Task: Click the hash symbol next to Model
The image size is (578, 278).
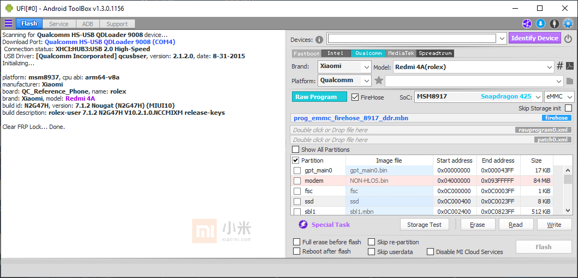Action: pos(559,66)
